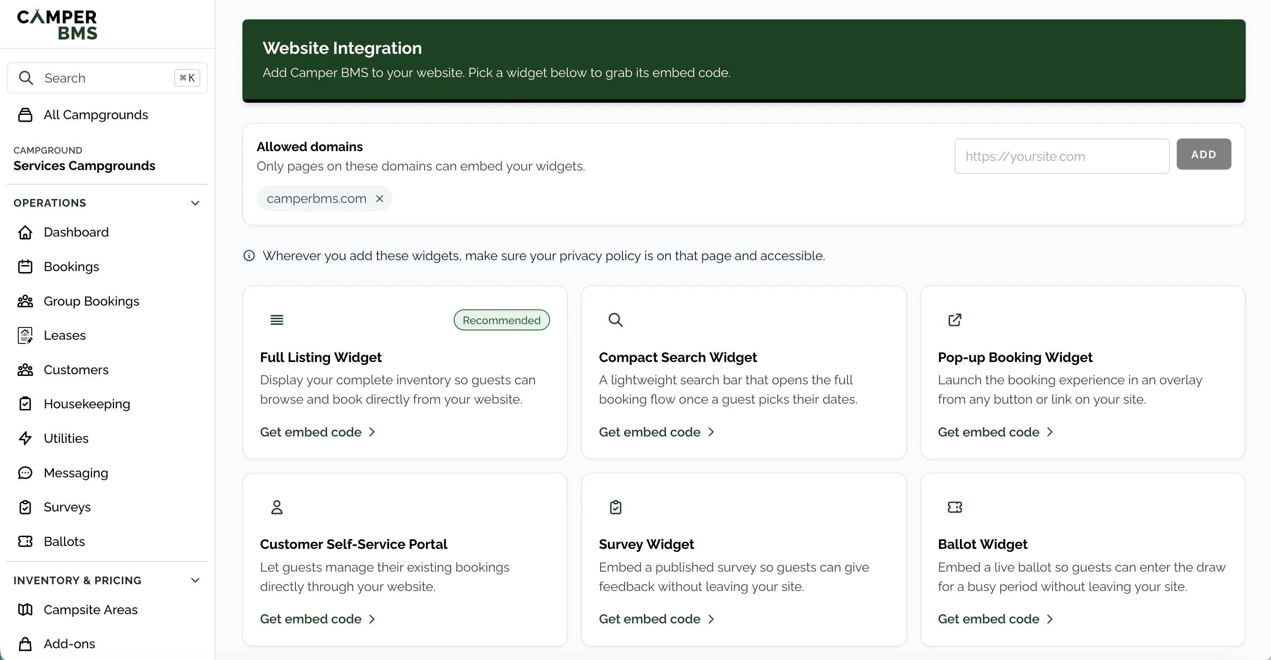
Task: Click the Add-ons shopping bag icon
Action: (25, 644)
